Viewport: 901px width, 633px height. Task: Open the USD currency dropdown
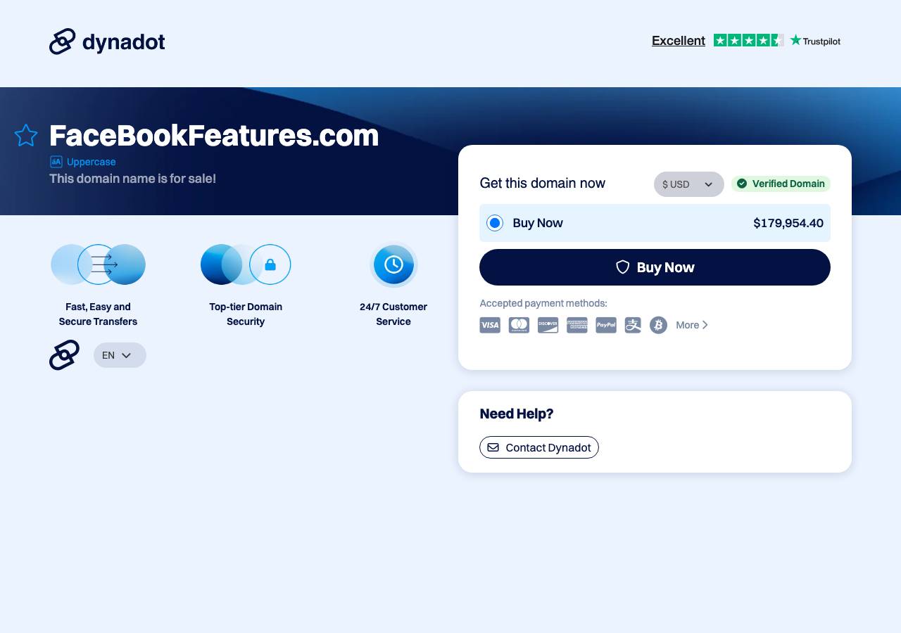[x=688, y=184]
